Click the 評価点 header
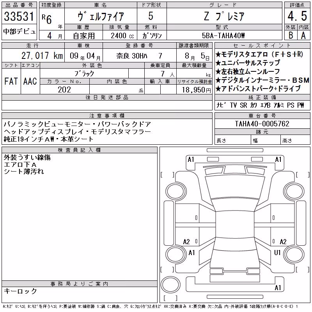 pyautogui.click(x=297, y=5)
